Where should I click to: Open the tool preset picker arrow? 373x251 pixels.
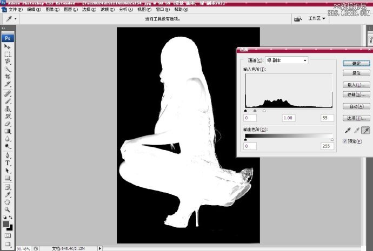point(16,18)
